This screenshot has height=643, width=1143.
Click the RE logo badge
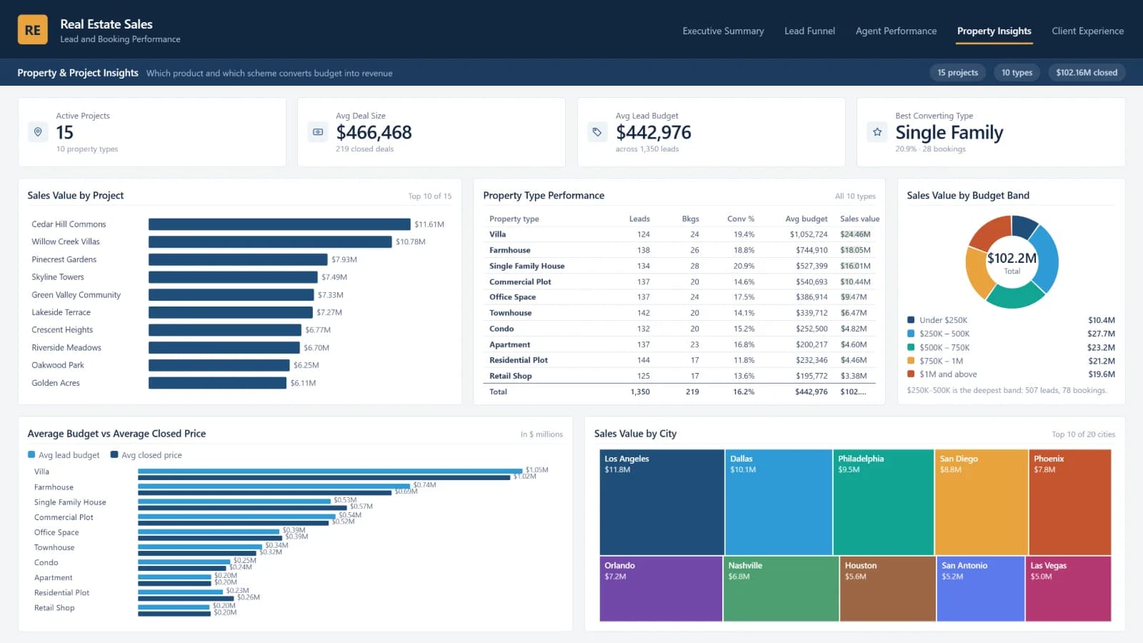click(32, 30)
